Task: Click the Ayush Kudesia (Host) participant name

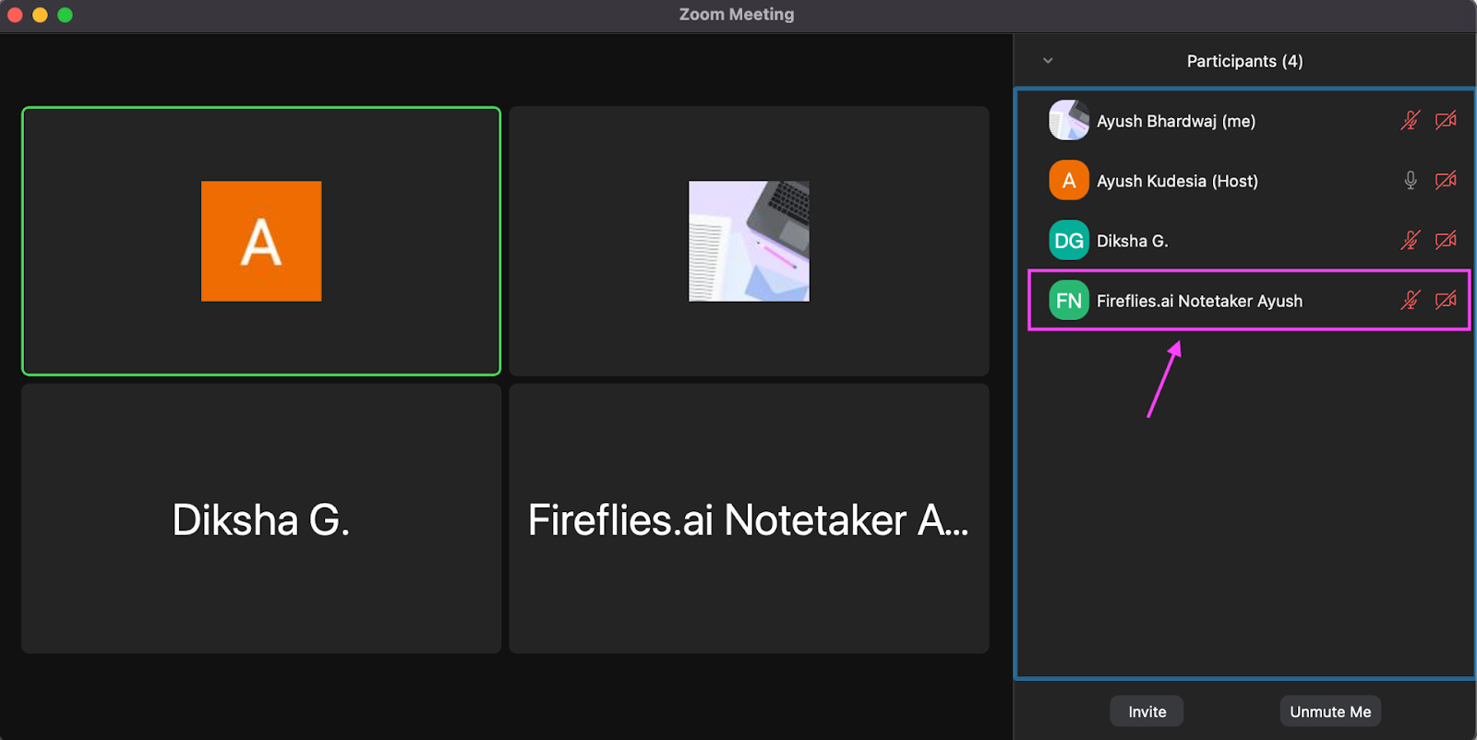Action: pos(1177,181)
